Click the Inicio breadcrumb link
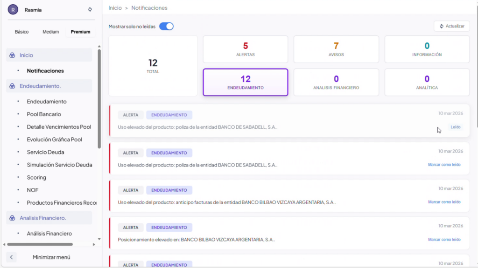Screen dimensions: 478x268 tap(115, 8)
